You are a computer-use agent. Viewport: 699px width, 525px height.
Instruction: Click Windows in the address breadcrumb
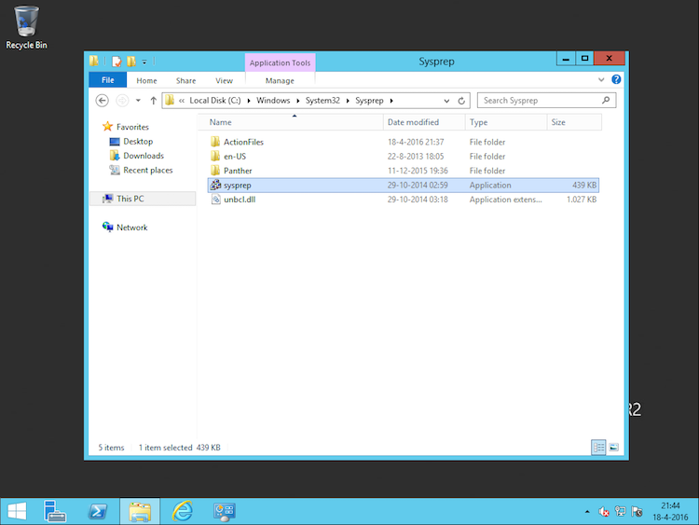pos(273,101)
